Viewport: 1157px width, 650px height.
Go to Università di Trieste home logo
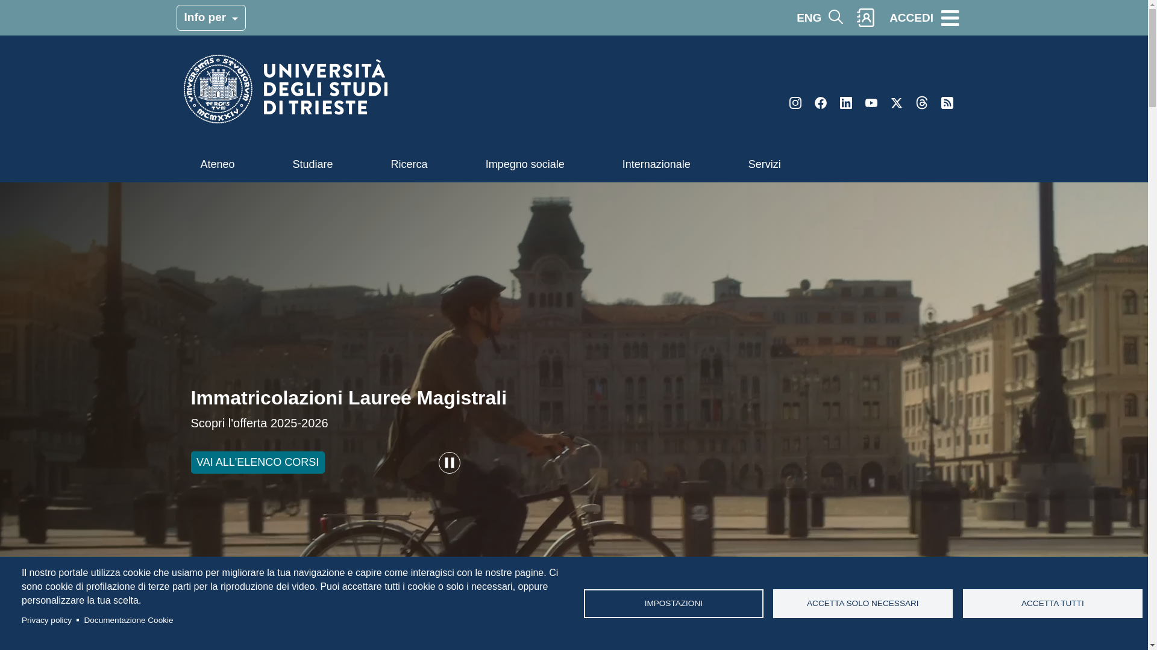285,89
